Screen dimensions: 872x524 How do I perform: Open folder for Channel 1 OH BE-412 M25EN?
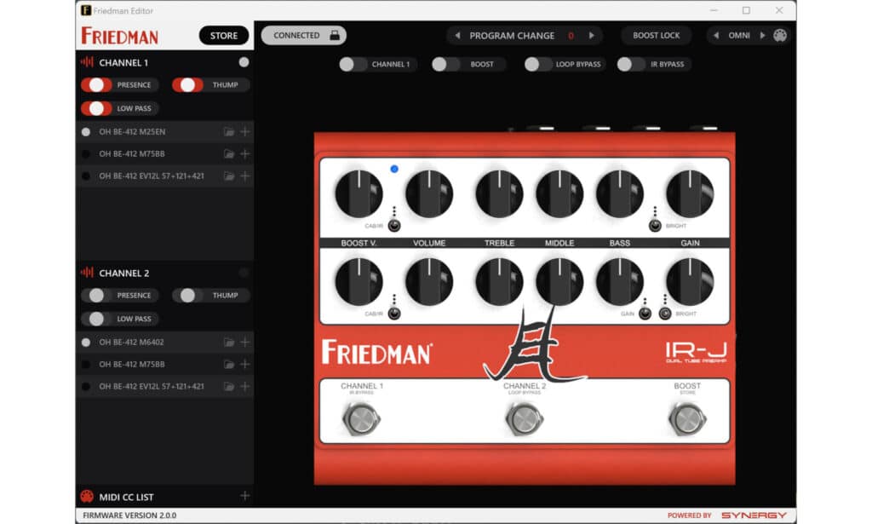click(228, 132)
